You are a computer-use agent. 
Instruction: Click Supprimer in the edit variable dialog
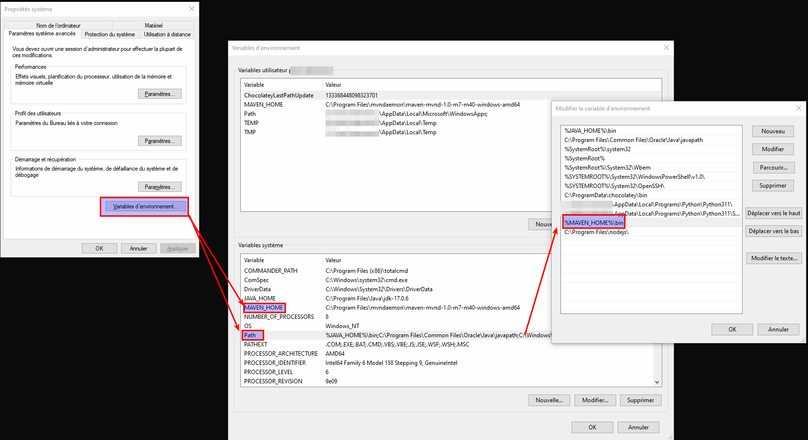(x=773, y=185)
